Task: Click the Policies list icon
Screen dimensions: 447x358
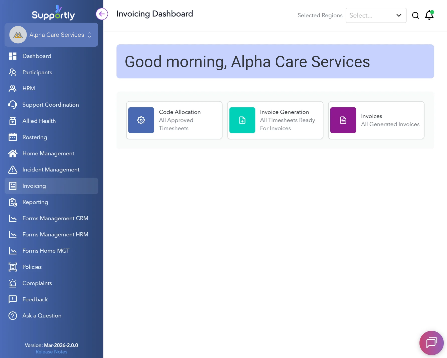Action: coord(13,267)
